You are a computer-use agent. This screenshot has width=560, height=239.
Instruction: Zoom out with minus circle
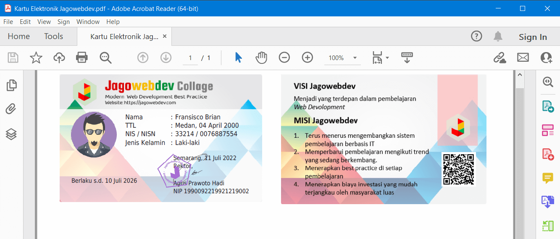284,58
